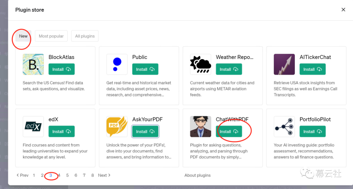Click the AskYourPDF yellow logo

pos(117,127)
